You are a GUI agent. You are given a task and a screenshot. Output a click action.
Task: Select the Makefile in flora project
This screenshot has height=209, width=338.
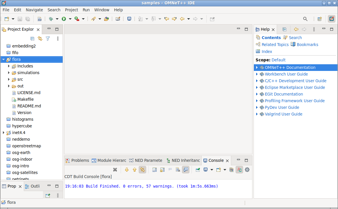coord(26,99)
